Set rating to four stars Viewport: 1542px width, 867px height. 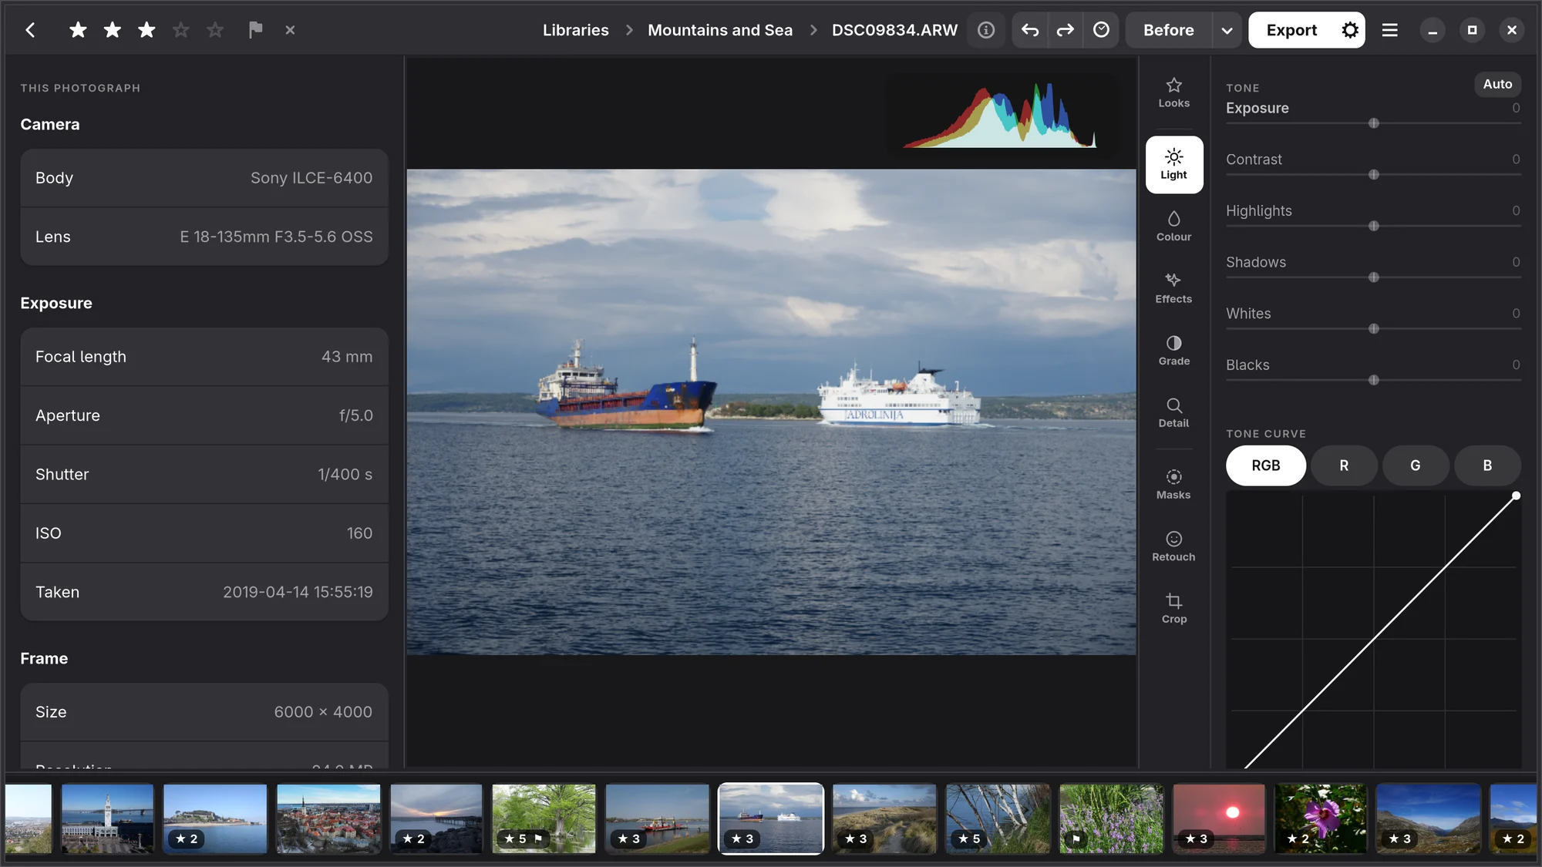point(181,30)
